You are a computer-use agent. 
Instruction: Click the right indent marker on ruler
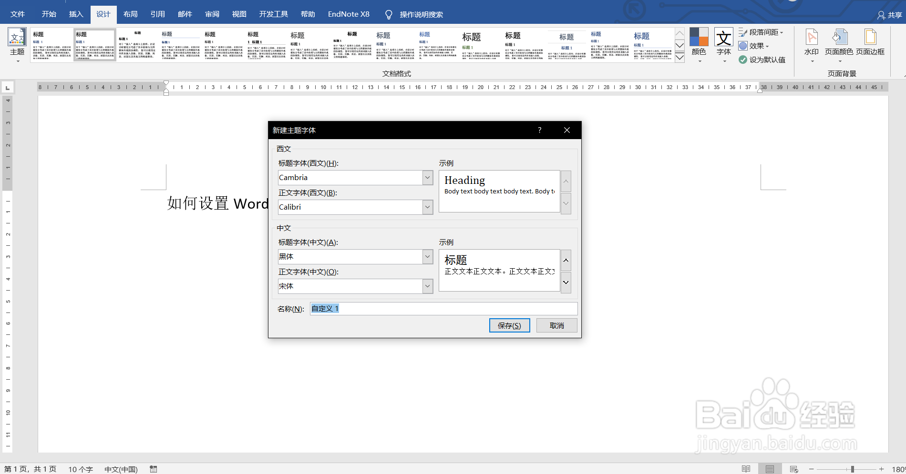pyautogui.click(x=760, y=91)
